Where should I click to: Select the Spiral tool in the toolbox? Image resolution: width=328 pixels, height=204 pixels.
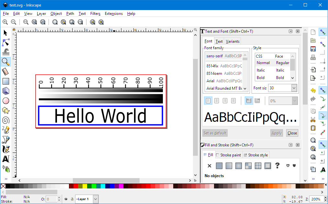[x=6, y=120]
